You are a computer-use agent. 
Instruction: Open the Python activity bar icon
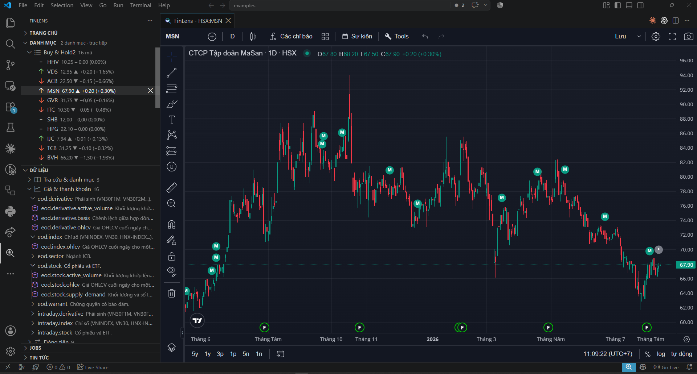(11, 211)
